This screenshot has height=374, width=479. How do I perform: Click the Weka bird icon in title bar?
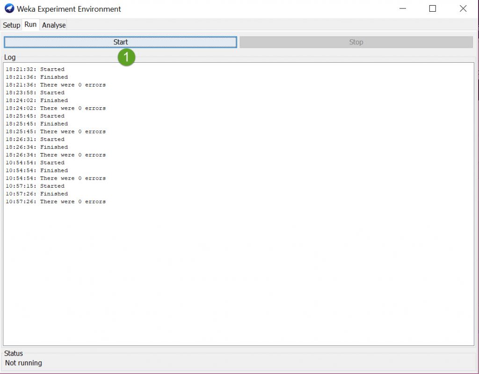[x=9, y=8]
